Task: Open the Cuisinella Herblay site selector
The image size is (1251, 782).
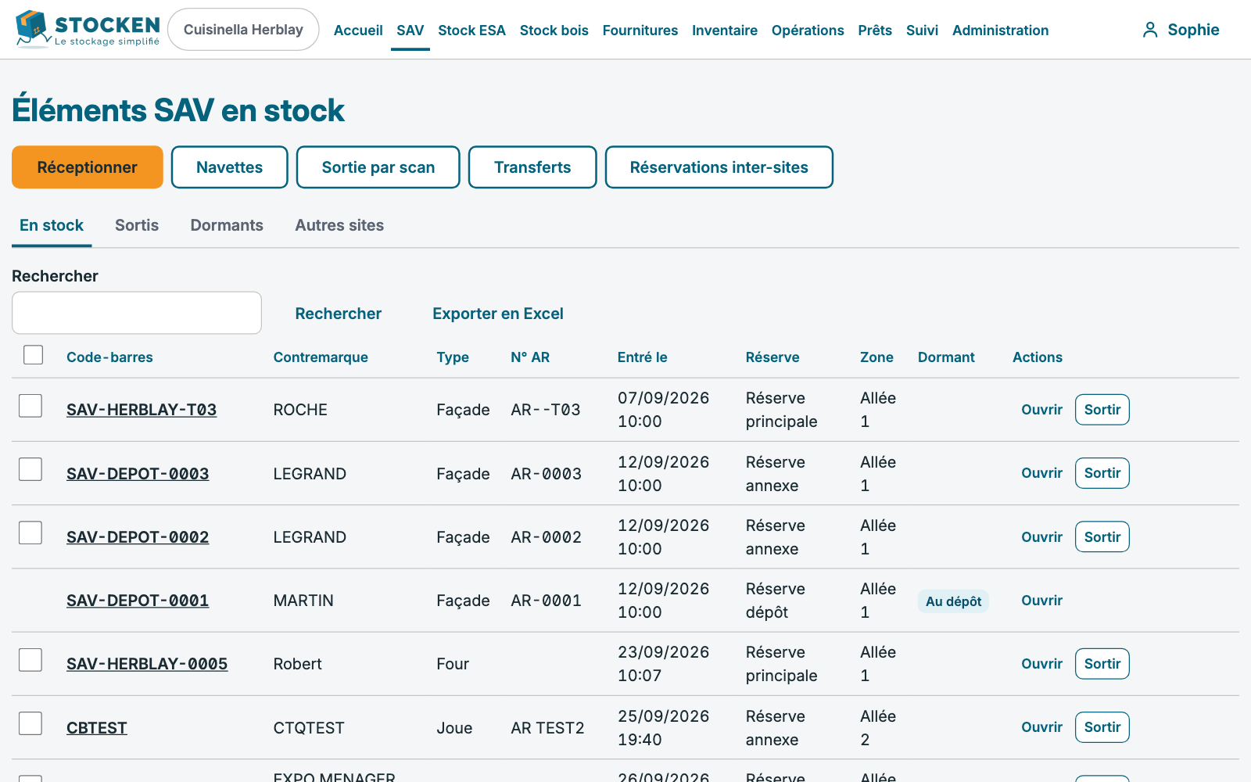Action: [x=243, y=30]
